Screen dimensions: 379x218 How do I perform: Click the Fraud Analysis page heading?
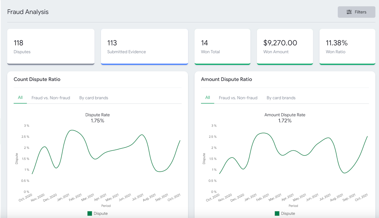click(28, 12)
